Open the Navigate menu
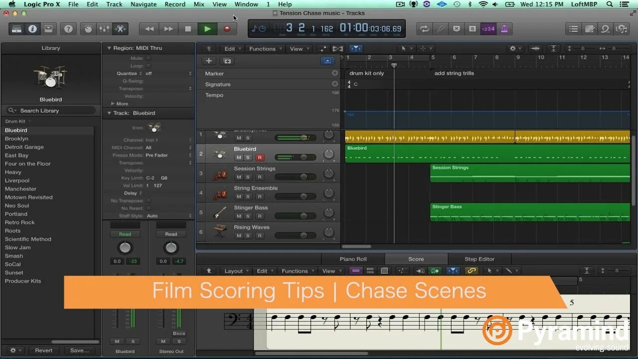This screenshot has height=359, width=638. (144, 4)
